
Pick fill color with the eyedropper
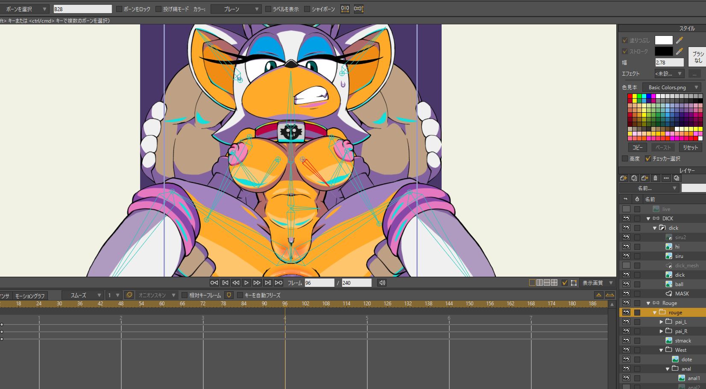point(679,40)
